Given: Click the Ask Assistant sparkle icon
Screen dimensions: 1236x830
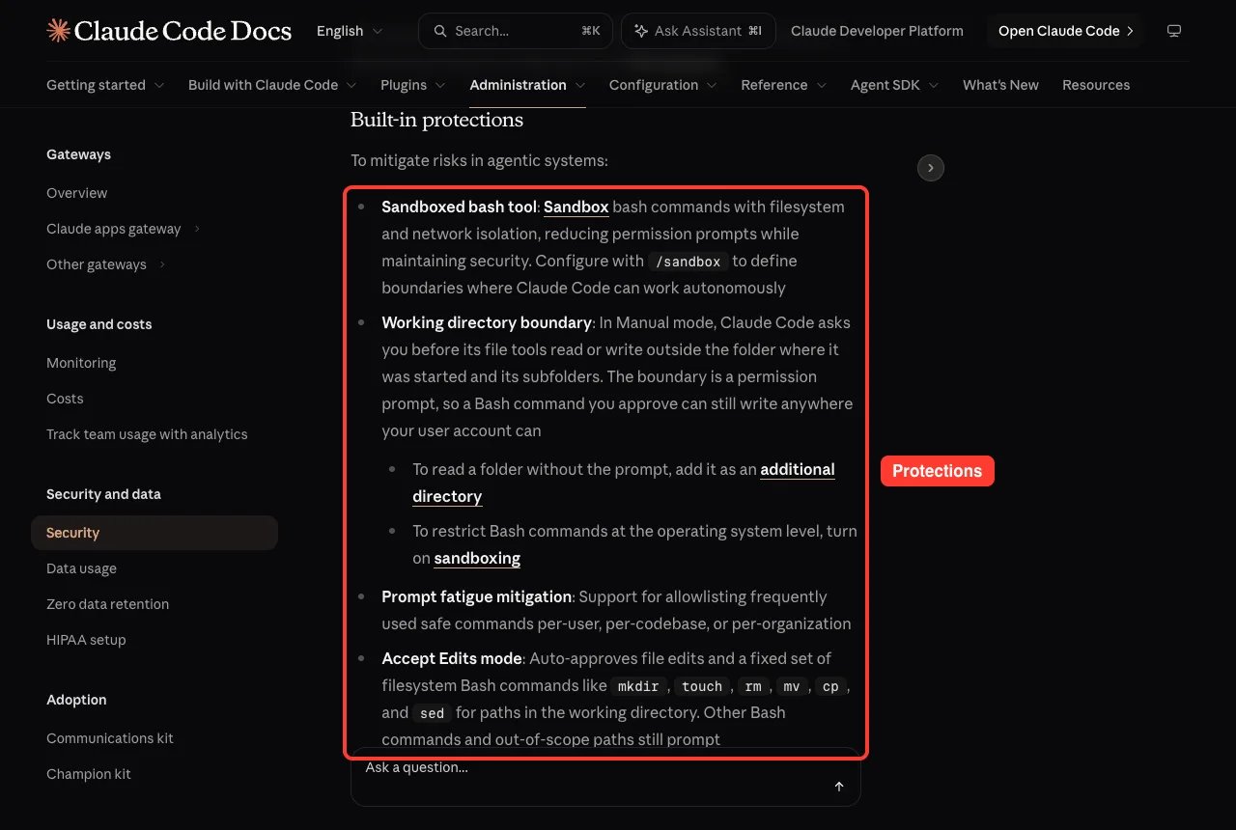Looking at the screenshot, I should 641,31.
